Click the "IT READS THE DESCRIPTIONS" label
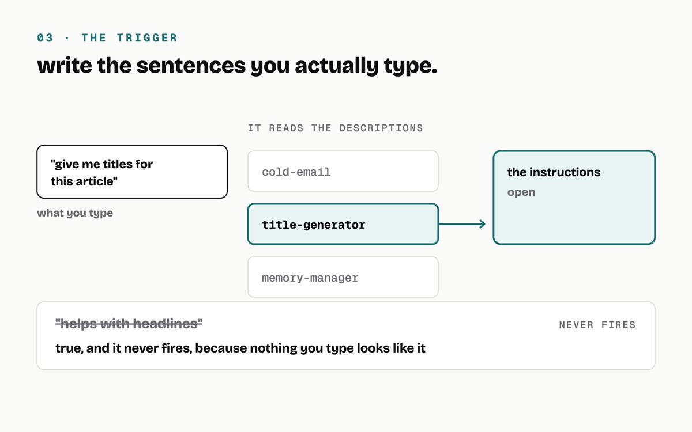 [x=336, y=128]
